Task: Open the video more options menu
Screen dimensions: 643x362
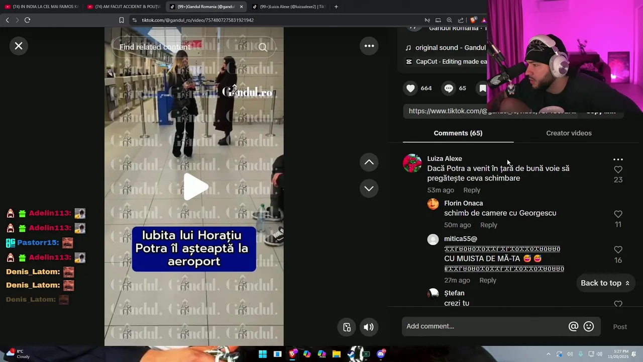Action: [x=369, y=46]
